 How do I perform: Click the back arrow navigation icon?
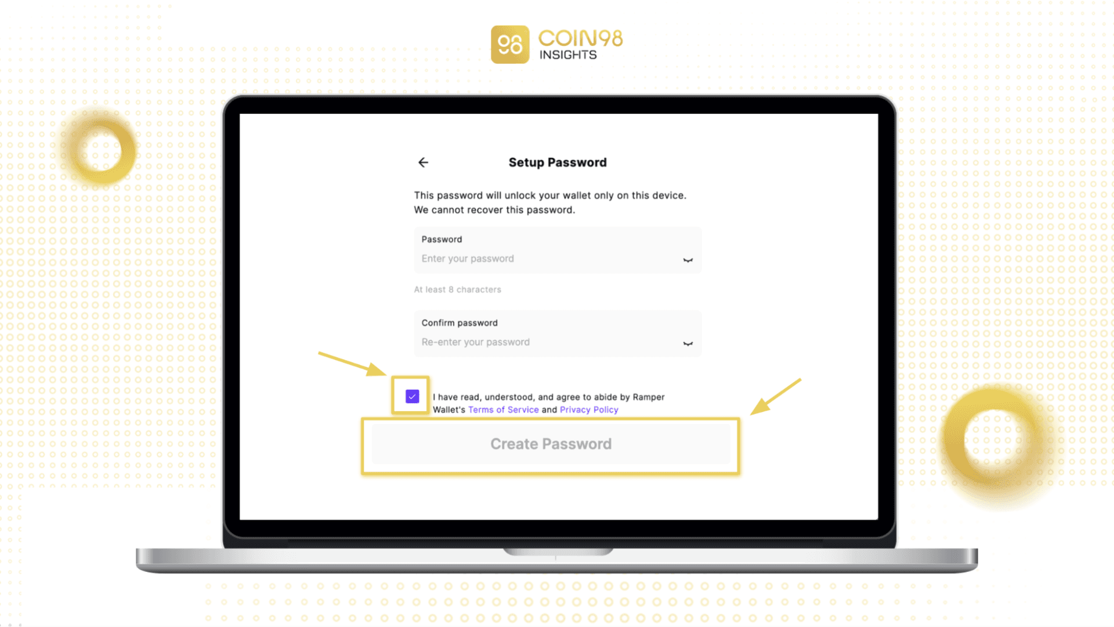point(423,161)
